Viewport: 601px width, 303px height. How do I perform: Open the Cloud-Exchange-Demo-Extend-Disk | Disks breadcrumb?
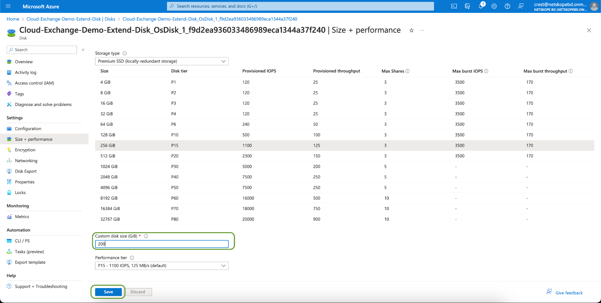71,19
